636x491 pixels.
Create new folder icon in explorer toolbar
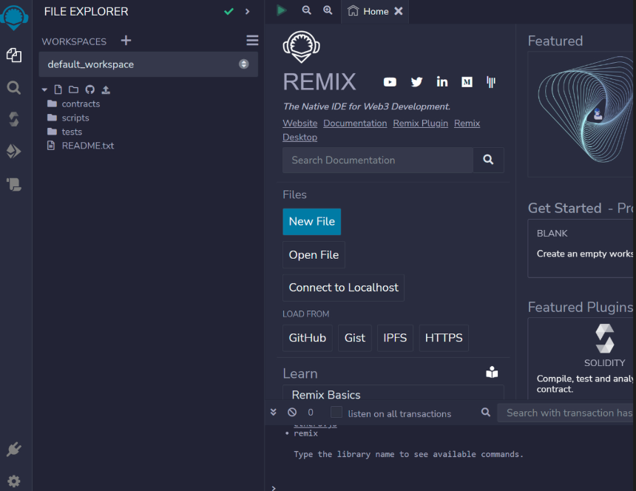coord(73,89)
